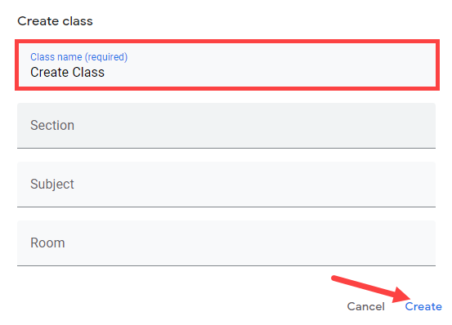452x325 pixels.
Task: Click the red arrow annotation
Action: click(371, 289)
